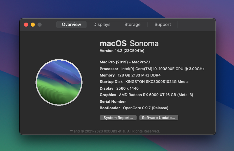Open Software Update
The height and width of the screenshot is (151, 234).
158,118
